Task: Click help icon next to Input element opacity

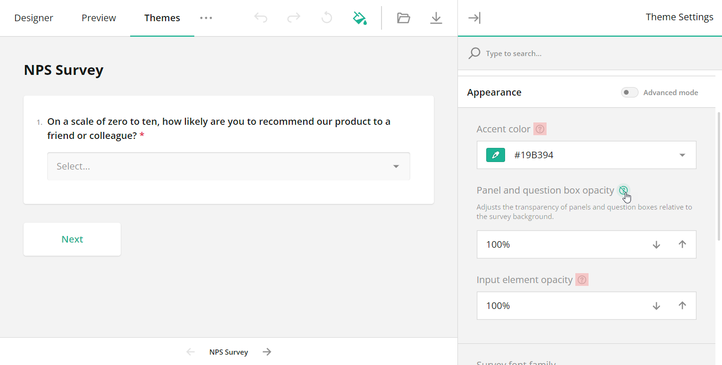Action: 582,280
